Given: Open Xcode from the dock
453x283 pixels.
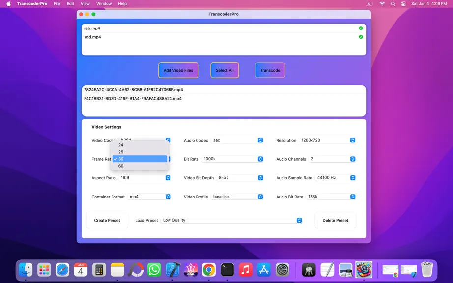Looking at the screenshot, I should [x=173, y=270].
